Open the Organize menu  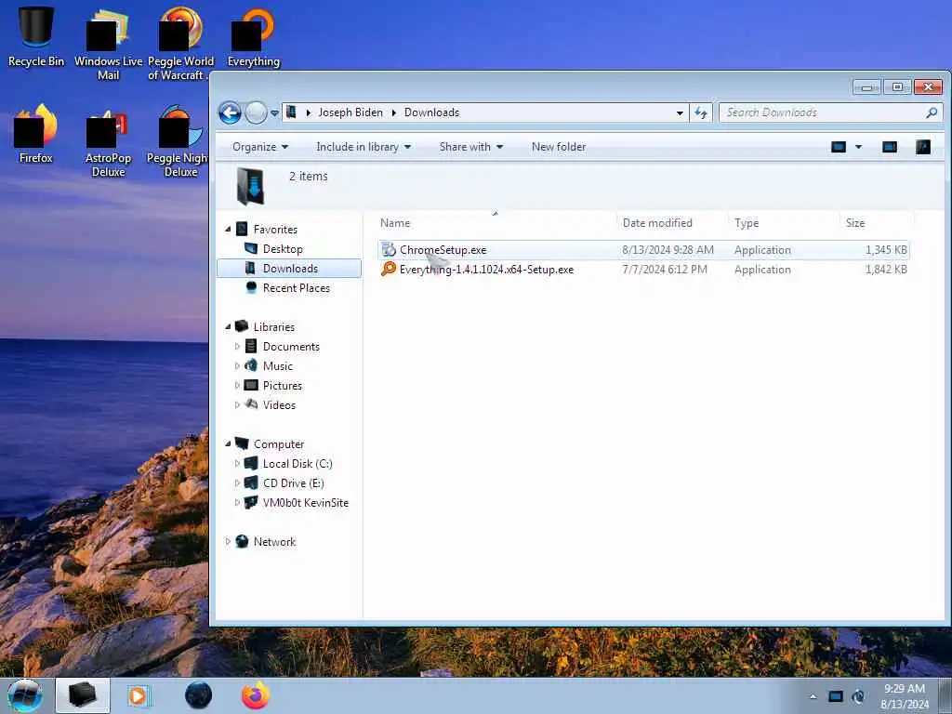click(x=260, y=147)
